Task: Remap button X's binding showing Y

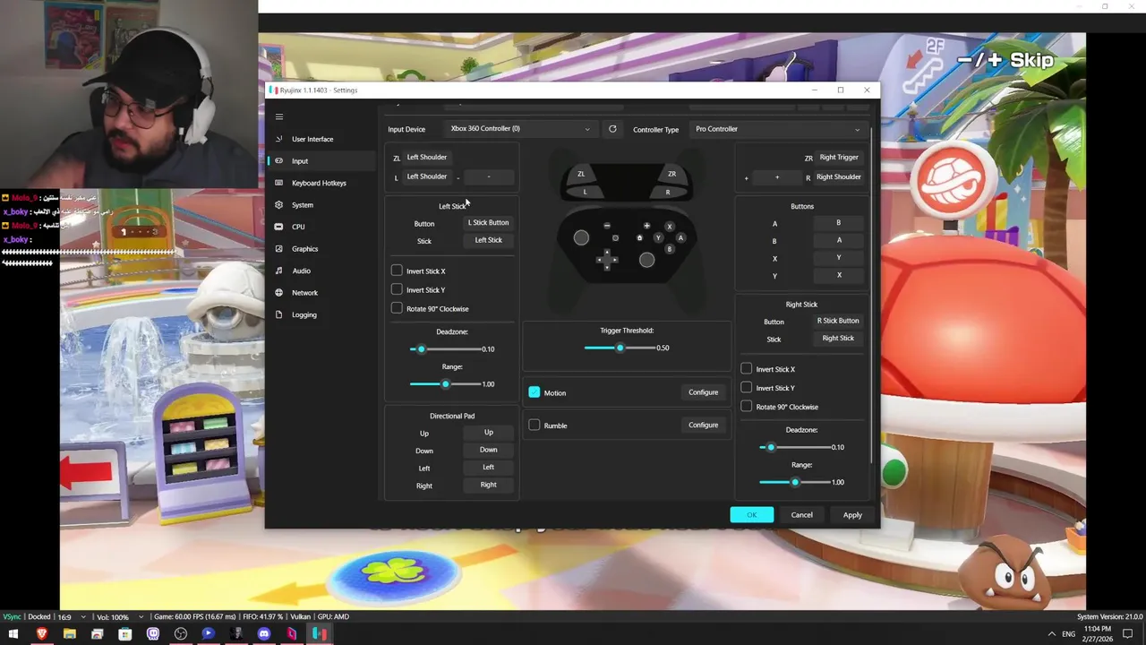Action: (x=839, y=258)
